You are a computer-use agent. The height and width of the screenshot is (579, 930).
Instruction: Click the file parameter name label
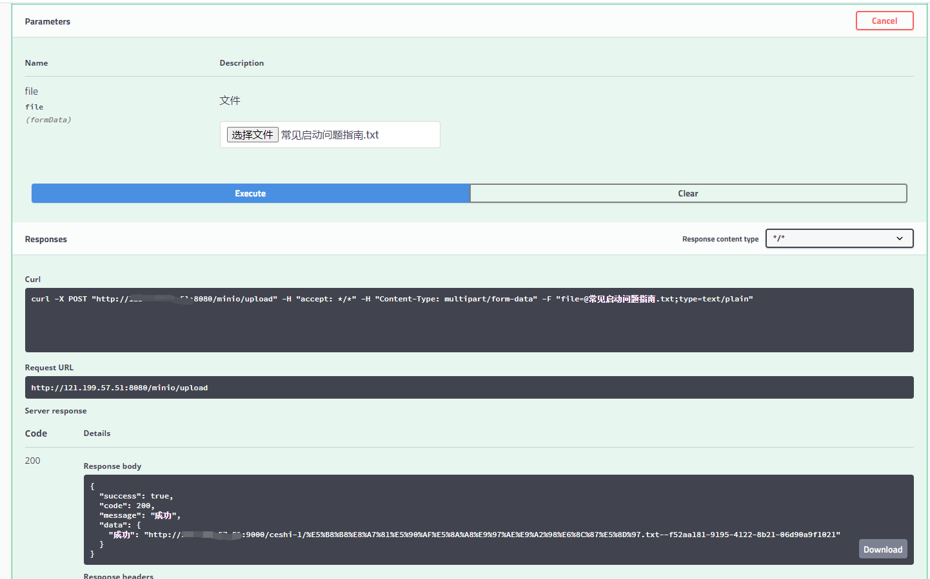click(x=31, y=91)
